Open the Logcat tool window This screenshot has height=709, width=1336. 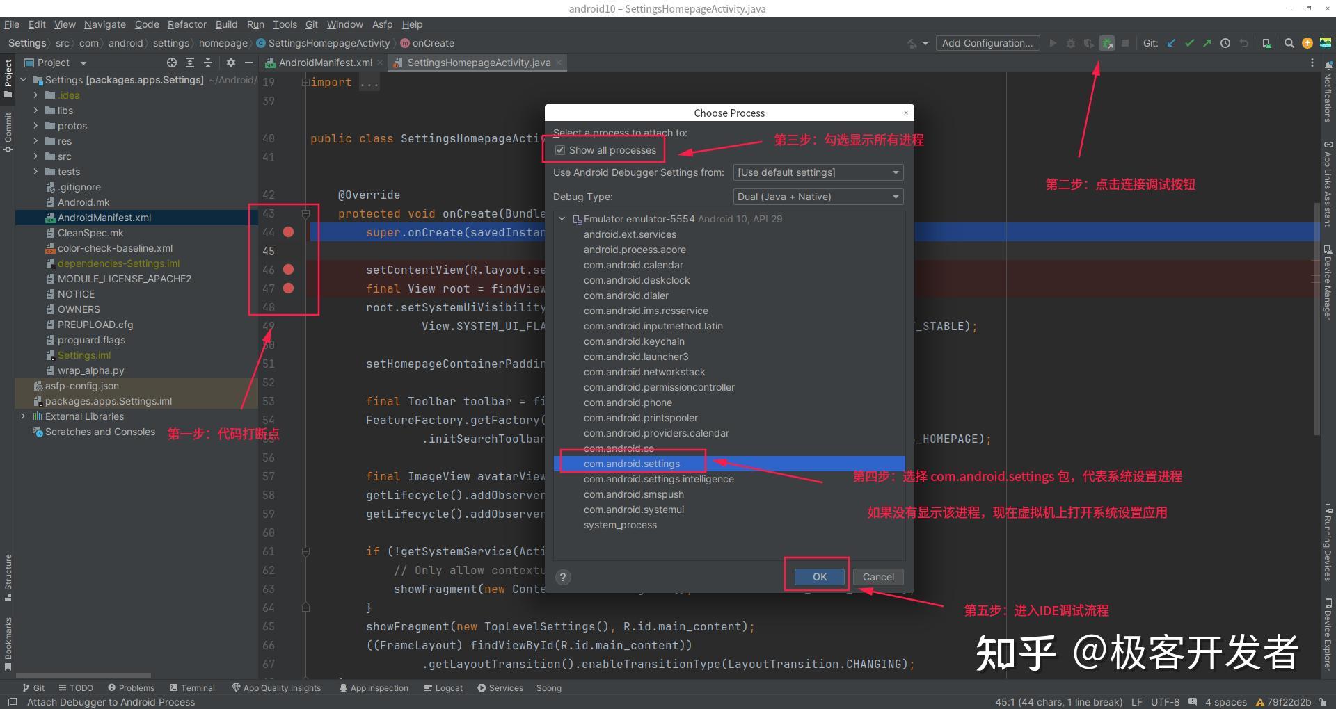pyautogui.click(x=443, y=688)
